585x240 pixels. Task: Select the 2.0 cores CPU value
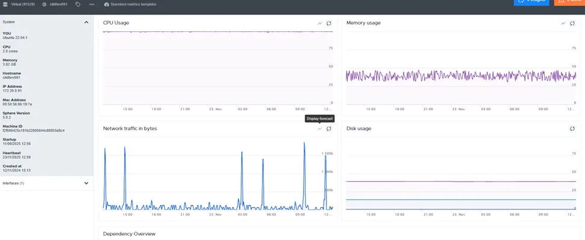point(10,51)
